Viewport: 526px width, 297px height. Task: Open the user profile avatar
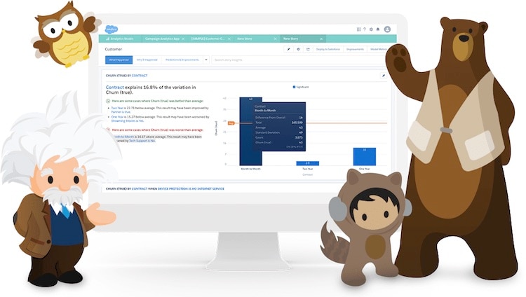pyautogui.click(x=387, y=29)
